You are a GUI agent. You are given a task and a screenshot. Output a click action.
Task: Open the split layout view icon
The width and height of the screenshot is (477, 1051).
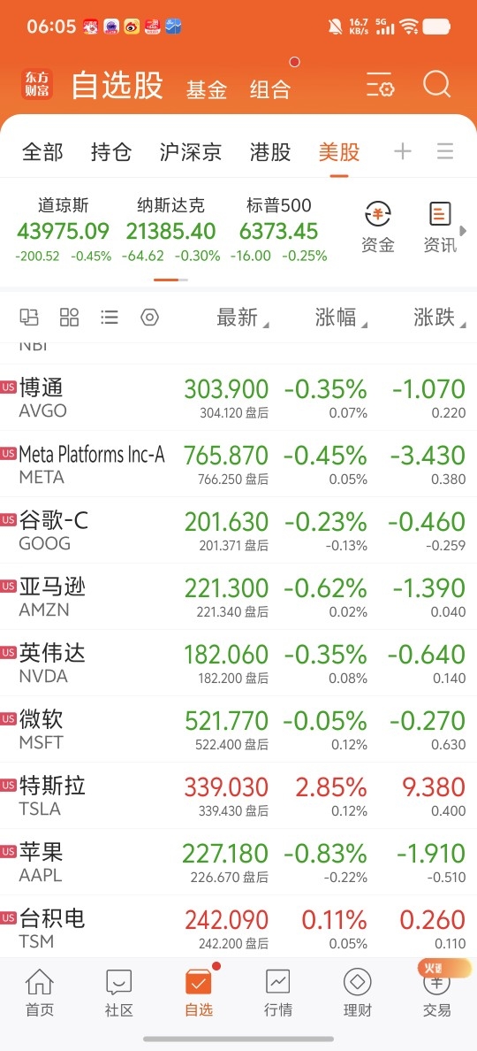(29, 317)
